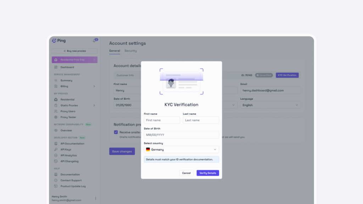This screenshot has width=363, height=204.
Task: Cancel the KYC Verification dialog
Action: (x=186, y=173)
